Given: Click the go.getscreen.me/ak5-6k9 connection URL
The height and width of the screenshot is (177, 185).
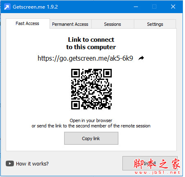Looking at the screenshot, I should 85,58.
